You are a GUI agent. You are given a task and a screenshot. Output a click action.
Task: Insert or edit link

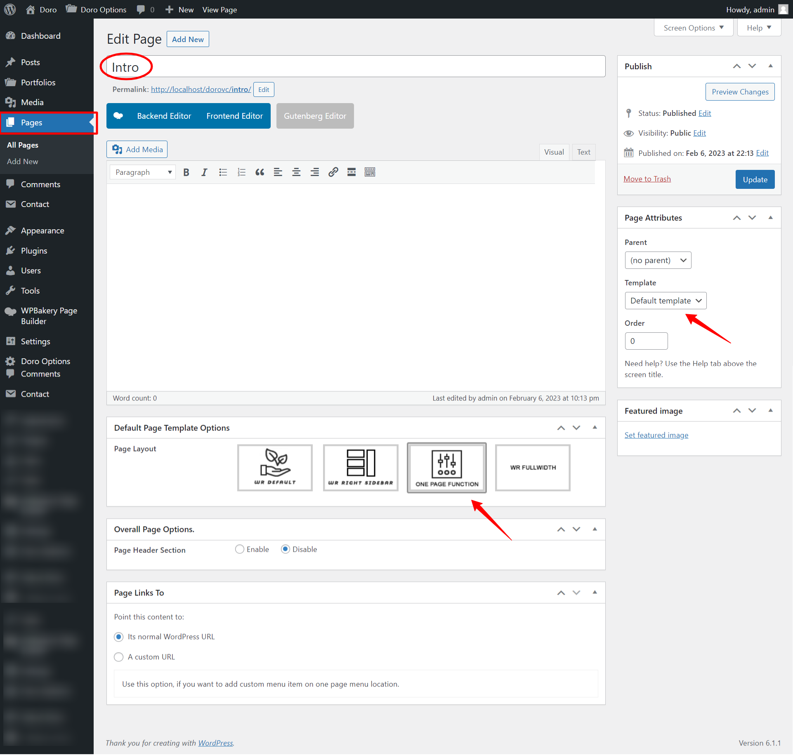tap(333, 172)
